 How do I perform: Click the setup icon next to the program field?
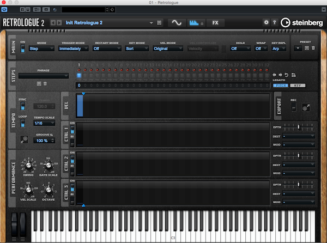coord(112,9)
